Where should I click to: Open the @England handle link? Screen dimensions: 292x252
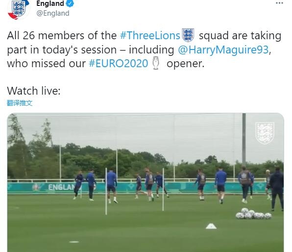point(53,13)
